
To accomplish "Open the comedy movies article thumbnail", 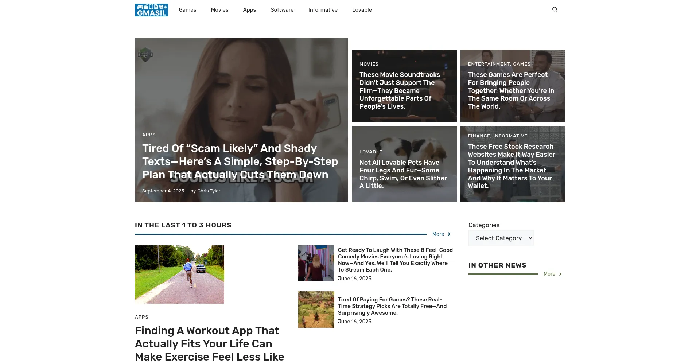I will coord(316,263).
